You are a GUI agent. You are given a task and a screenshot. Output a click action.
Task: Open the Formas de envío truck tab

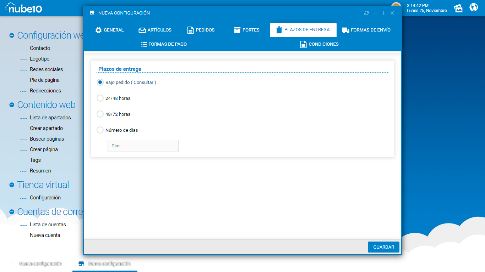click(x=366, y=30)
